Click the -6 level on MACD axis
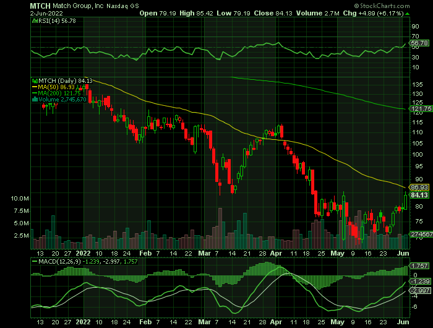433x328 pixels. click(x=415, y=307)
